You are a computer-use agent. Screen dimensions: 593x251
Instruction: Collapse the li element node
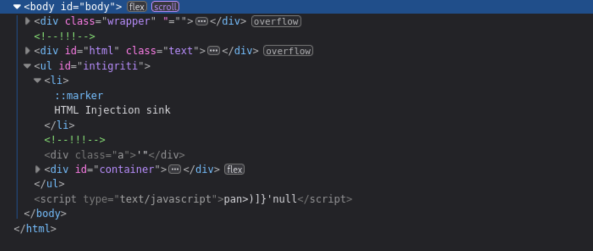pyautogui.click(x=37, y=80)
